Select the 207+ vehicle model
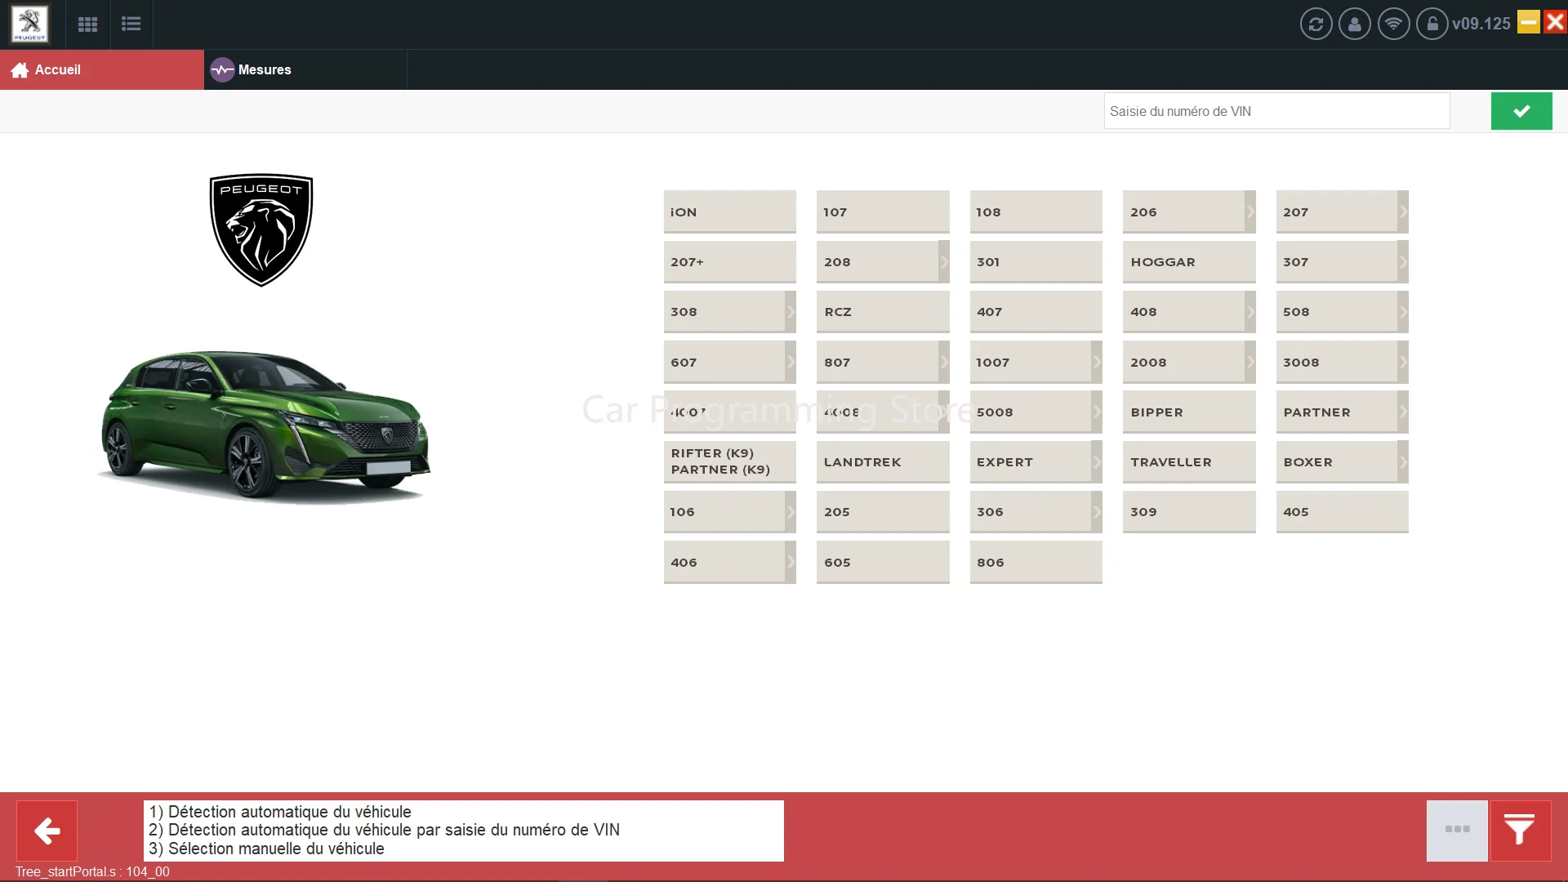Viewport: 1568px width, 882px height. [x=729, y=262]
